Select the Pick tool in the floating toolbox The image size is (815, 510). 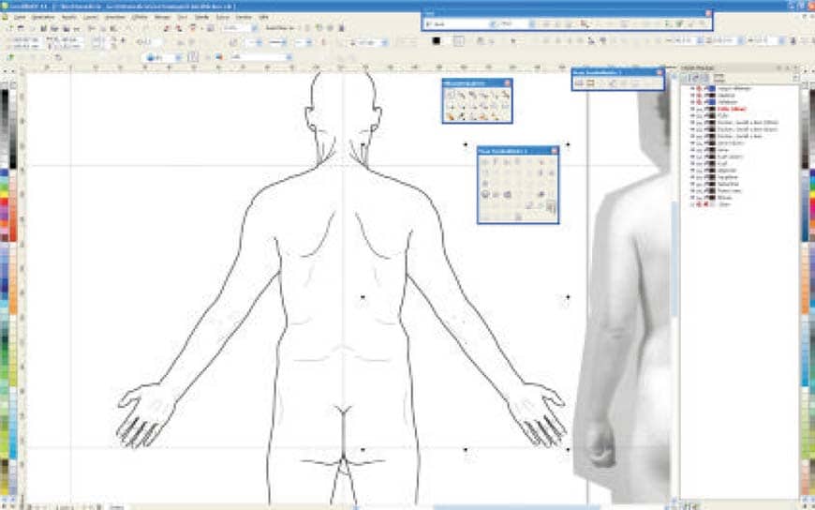[x=451, y=95]
